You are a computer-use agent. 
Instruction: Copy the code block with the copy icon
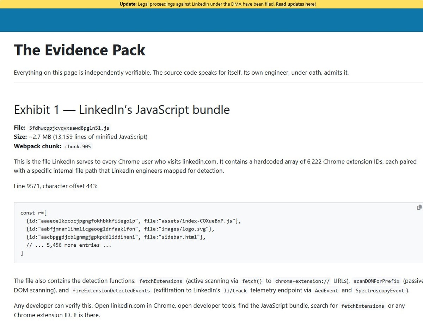pos(419,207)
